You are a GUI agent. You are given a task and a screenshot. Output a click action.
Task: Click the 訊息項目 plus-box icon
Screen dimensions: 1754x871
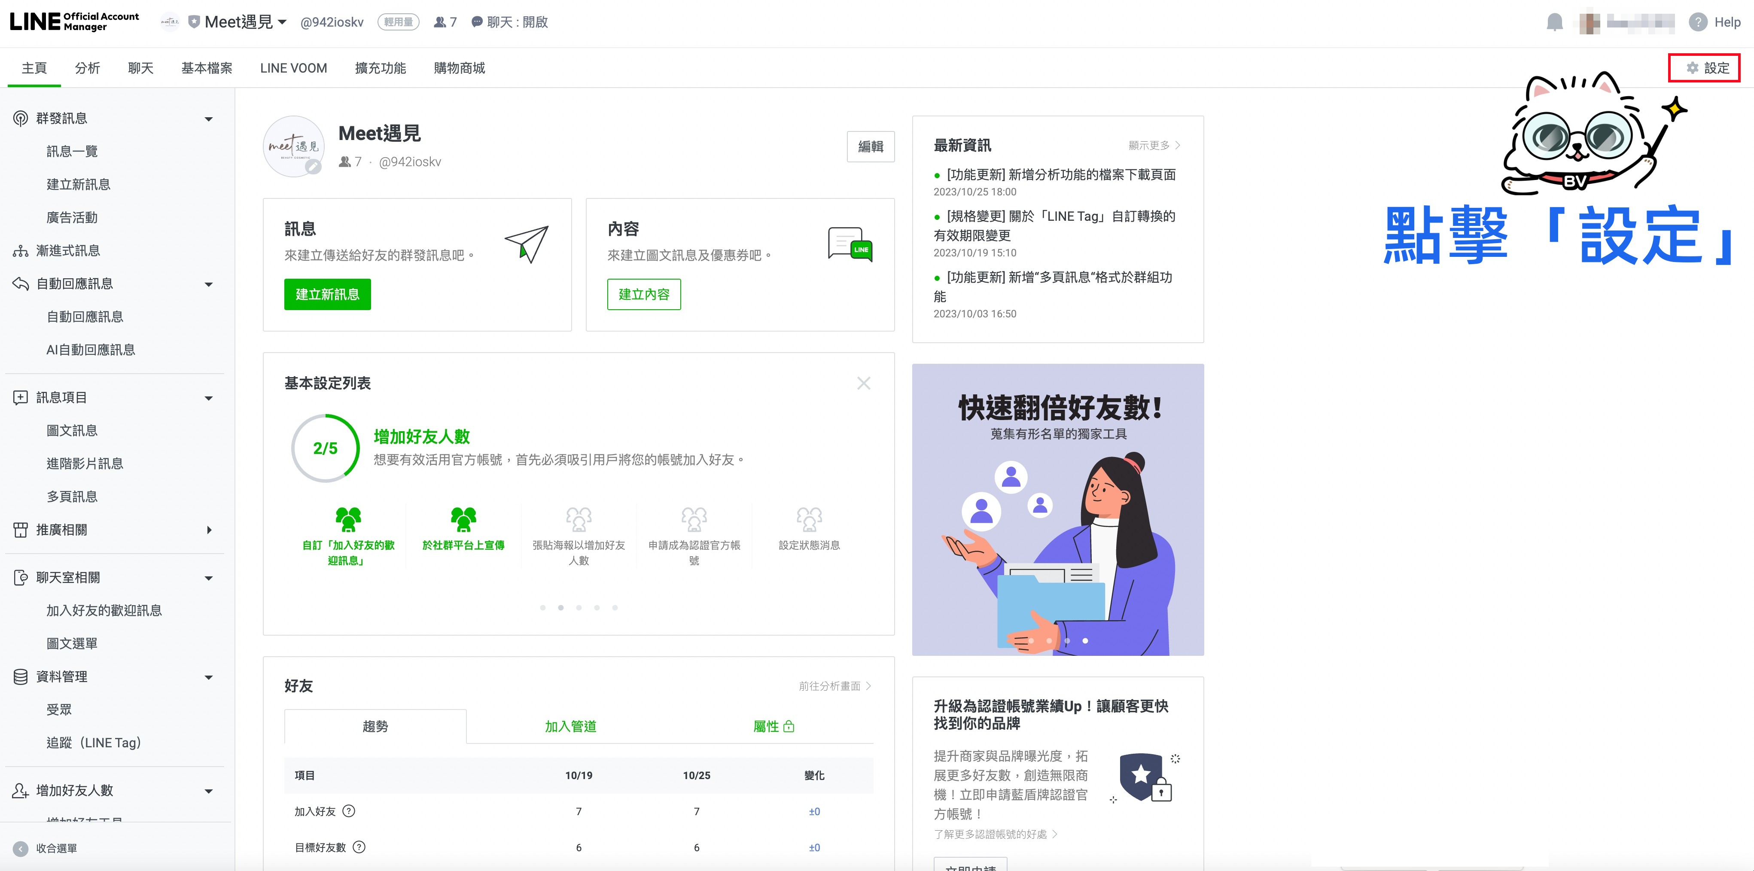click(x=21, y=398)
